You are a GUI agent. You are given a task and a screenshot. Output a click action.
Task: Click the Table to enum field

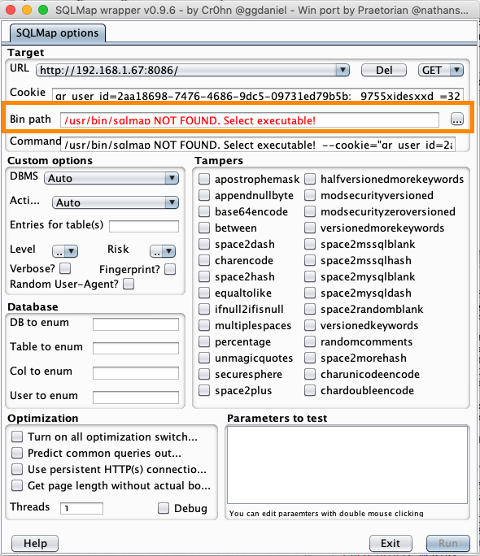(136, 349)
